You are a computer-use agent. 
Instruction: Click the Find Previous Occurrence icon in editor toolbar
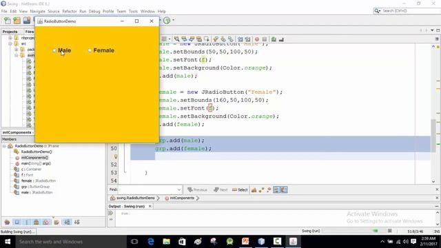pos(184,39)
